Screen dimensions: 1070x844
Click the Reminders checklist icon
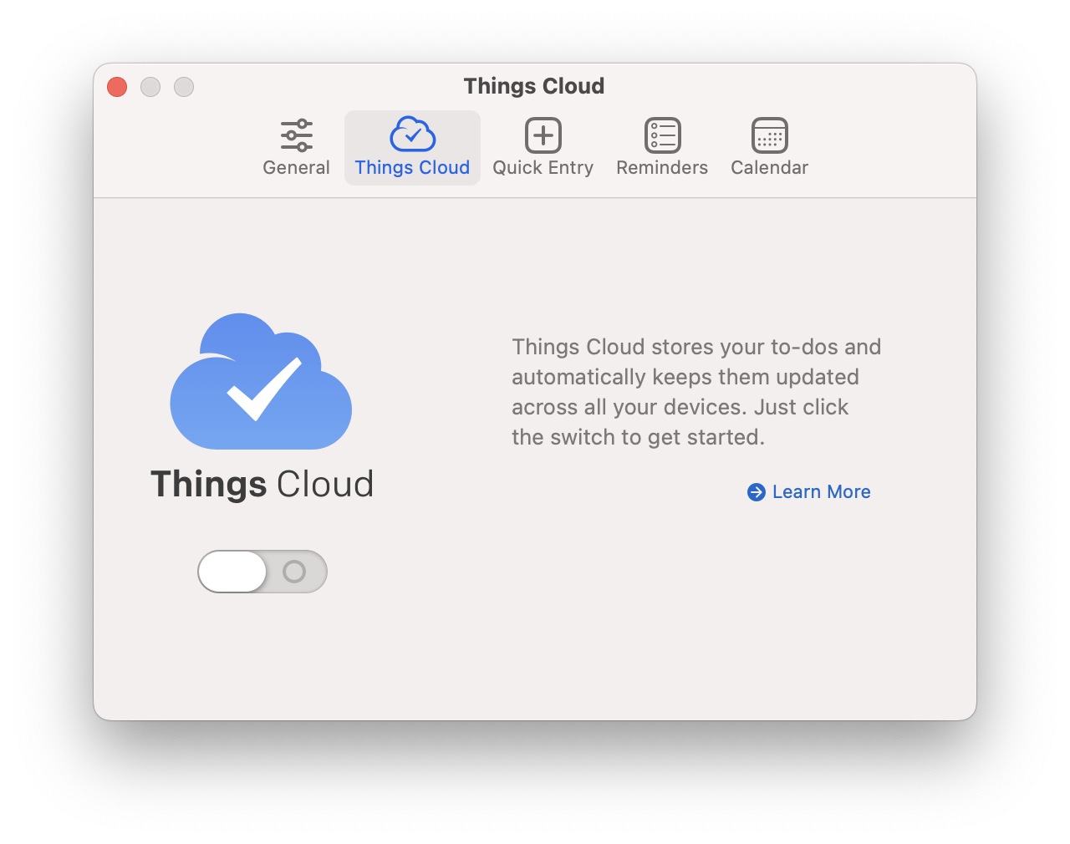pos(661,135)
